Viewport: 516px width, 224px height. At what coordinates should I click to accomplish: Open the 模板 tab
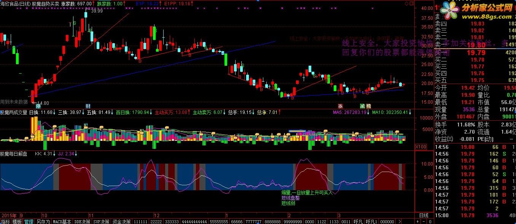[x=17, y=221]
